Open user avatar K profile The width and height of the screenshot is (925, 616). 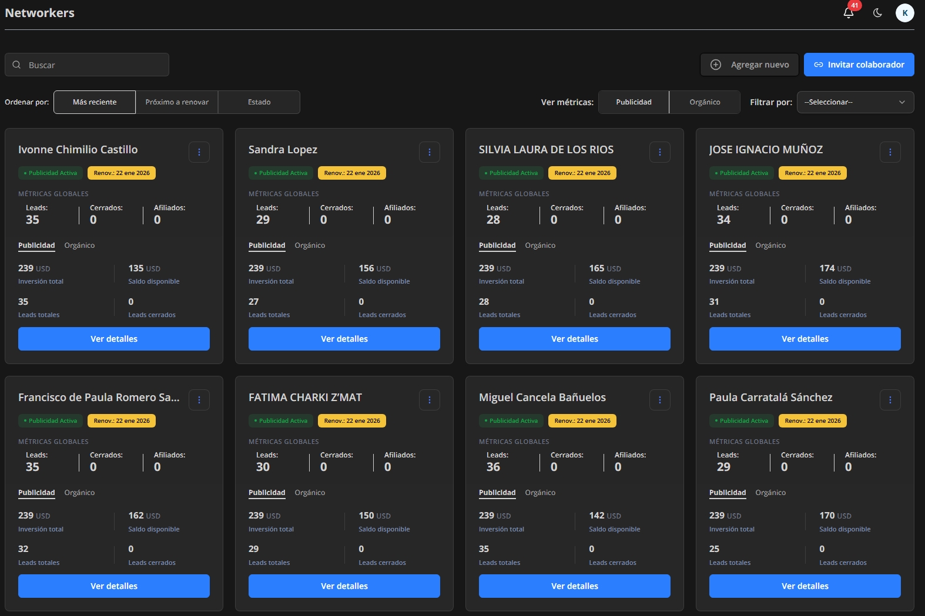click(x=904, y=13)
